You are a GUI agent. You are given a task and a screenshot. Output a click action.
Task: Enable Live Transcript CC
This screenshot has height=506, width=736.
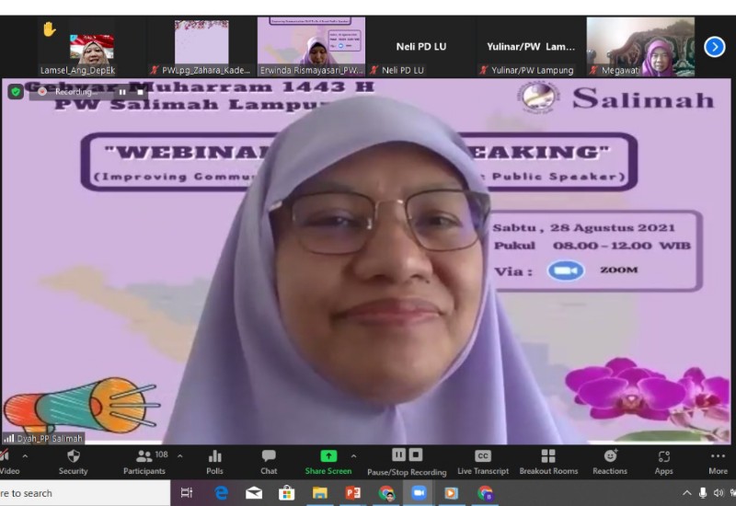click(482, 462)
